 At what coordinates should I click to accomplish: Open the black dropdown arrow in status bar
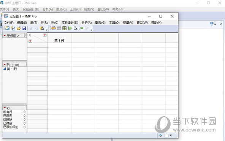(171, 135)
